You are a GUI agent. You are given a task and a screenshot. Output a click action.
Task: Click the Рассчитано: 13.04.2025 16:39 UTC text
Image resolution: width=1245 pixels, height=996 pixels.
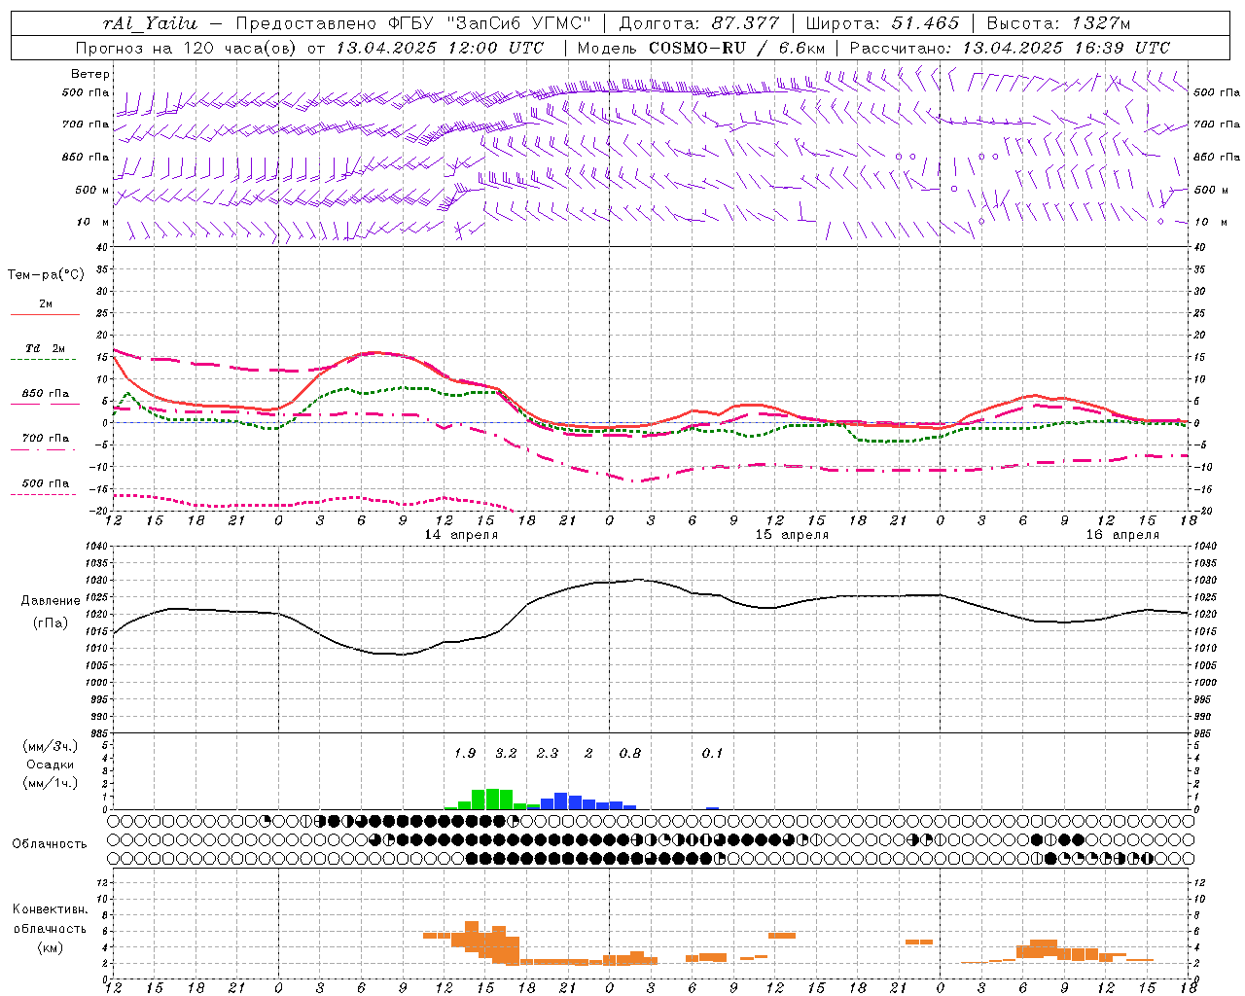[x=1010, y=48]
